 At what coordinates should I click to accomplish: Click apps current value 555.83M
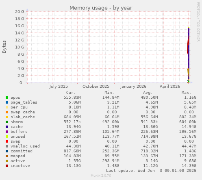pos(72,98)
